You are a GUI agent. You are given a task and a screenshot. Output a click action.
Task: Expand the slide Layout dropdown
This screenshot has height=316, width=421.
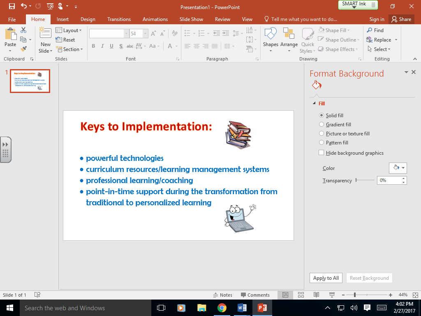tap(69, 30)
